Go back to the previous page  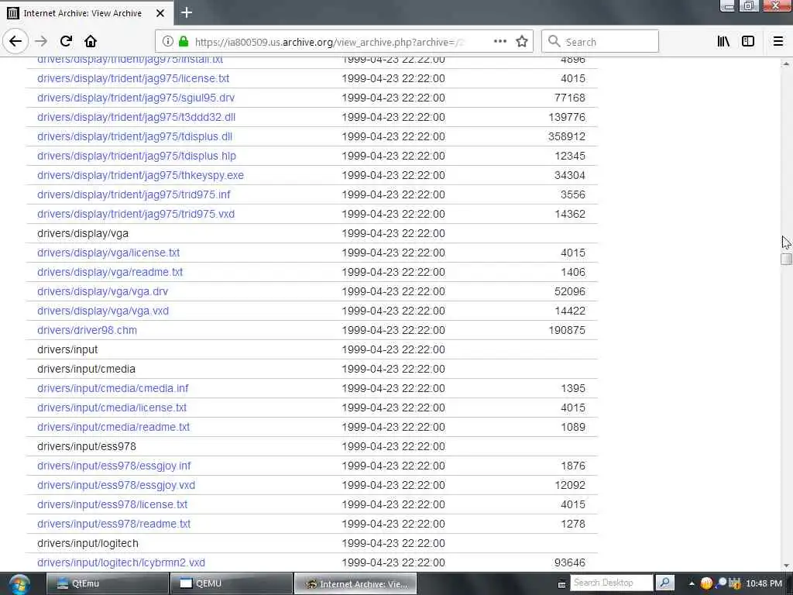coord(15,41)
